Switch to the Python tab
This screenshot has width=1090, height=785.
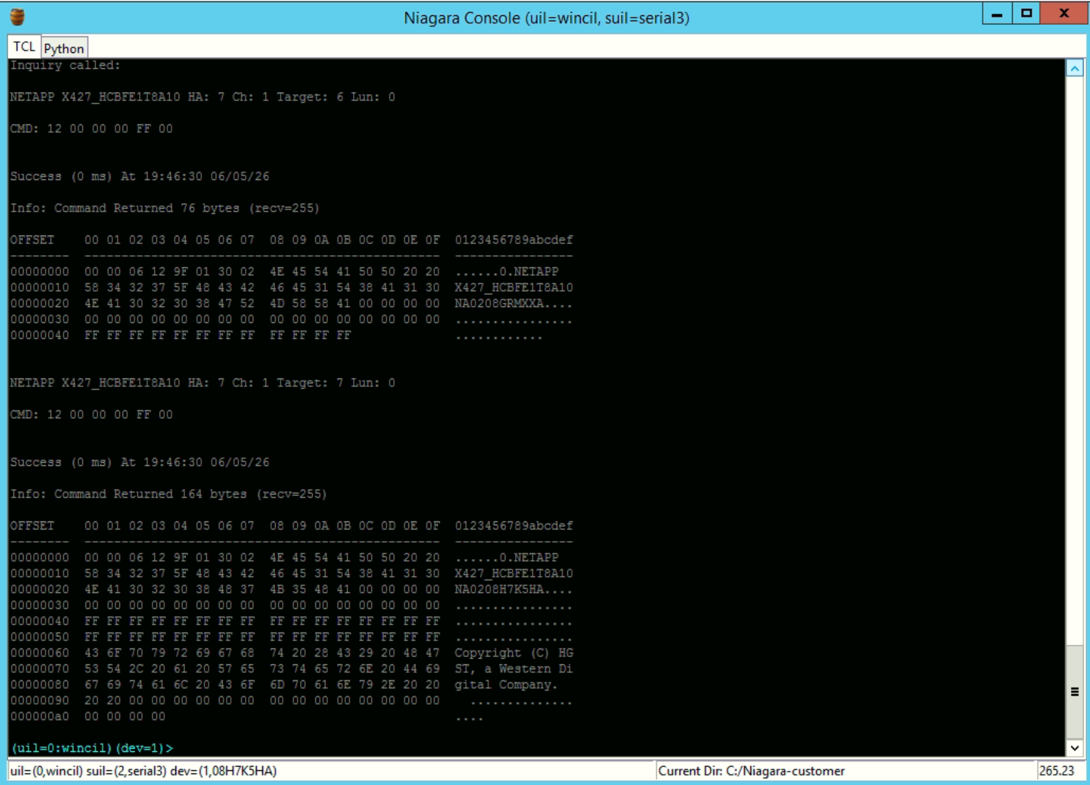point(64,49)
